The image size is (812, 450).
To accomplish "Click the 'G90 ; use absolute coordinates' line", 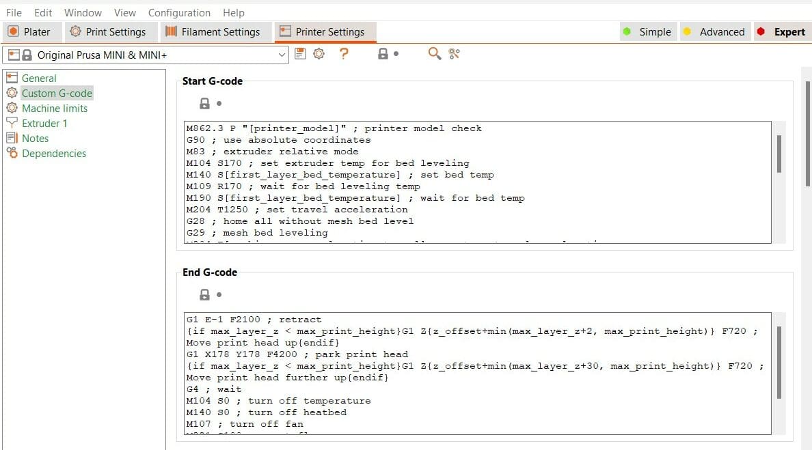I will click(279, 140).
